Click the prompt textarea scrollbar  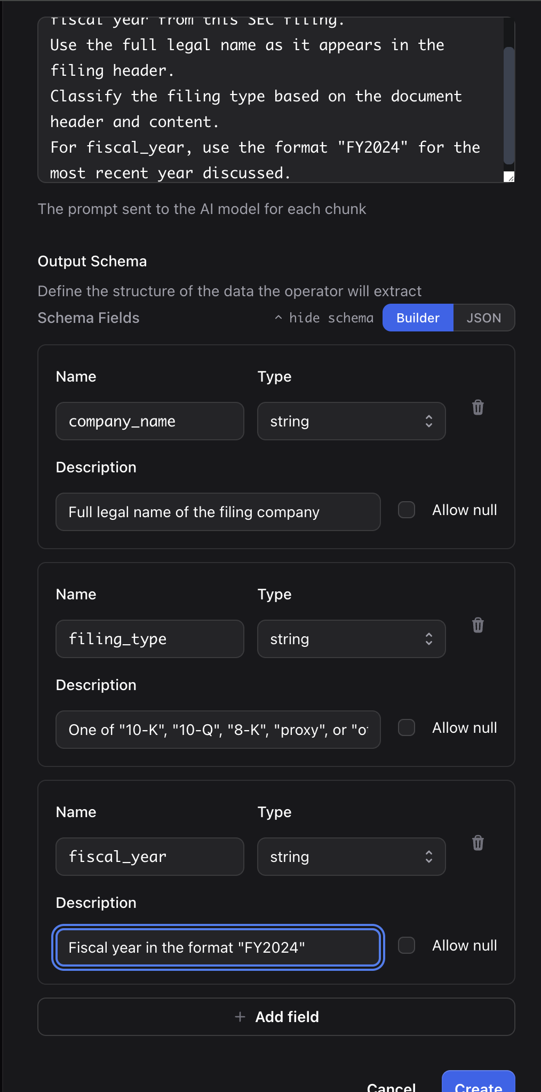point(509,105)
